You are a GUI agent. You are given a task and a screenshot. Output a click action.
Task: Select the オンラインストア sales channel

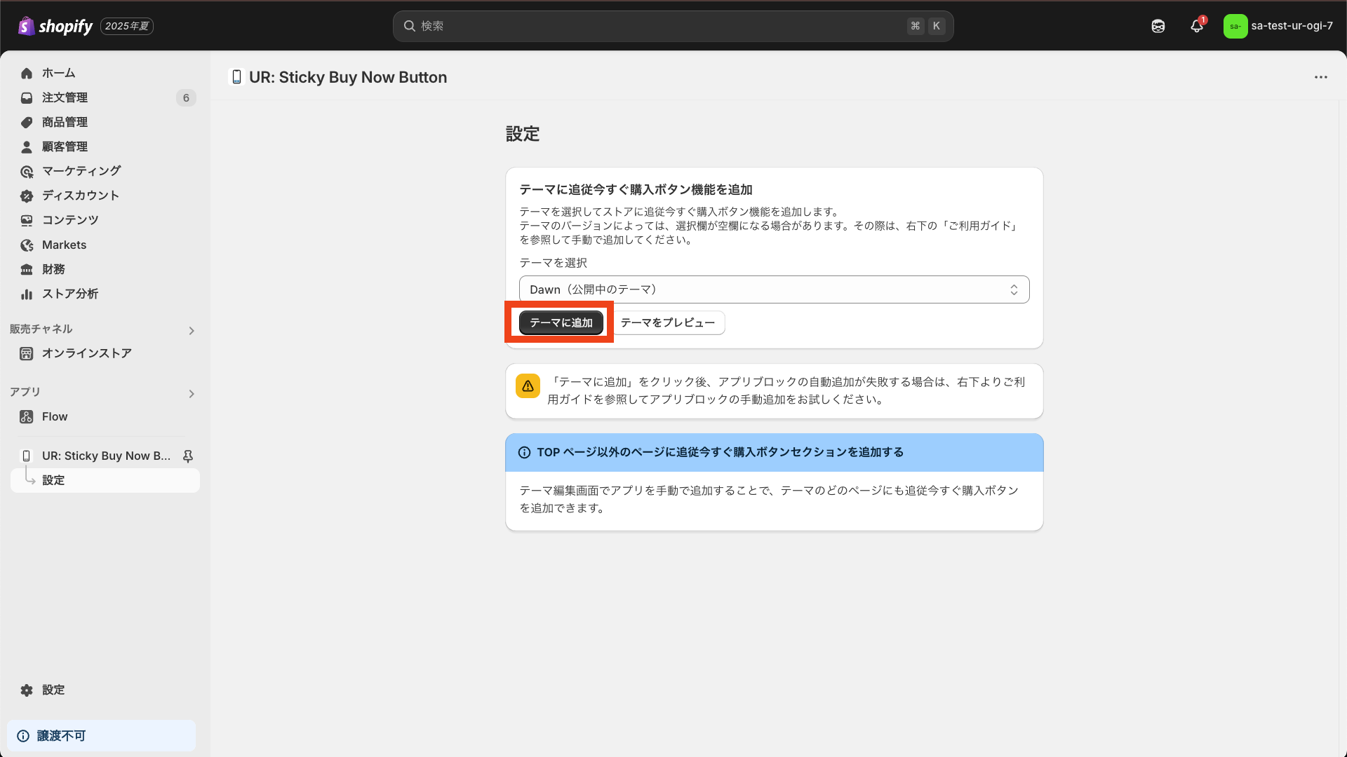click(87, 353)
